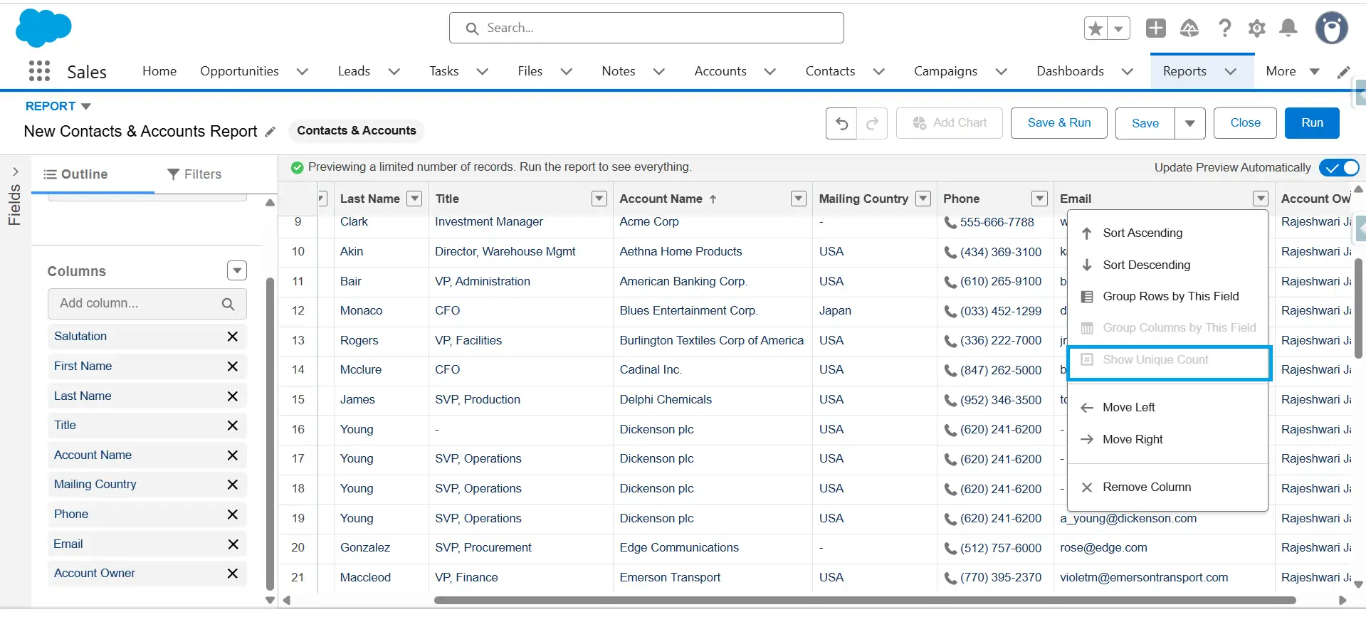Choose Move Left in column menu

1167,408
